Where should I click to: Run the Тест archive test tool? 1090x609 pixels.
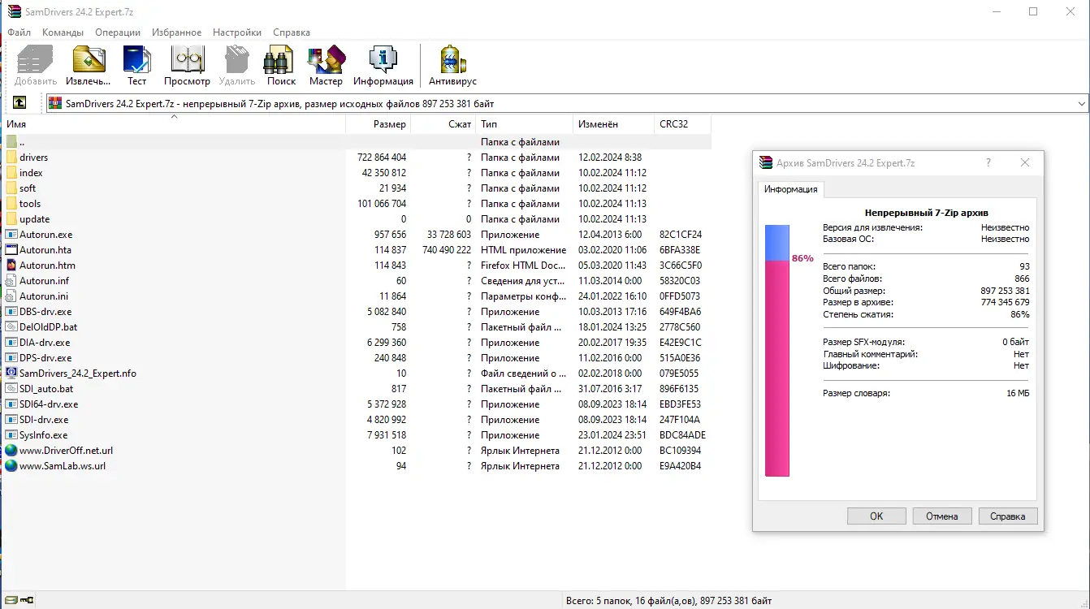(x=136, y=59)
